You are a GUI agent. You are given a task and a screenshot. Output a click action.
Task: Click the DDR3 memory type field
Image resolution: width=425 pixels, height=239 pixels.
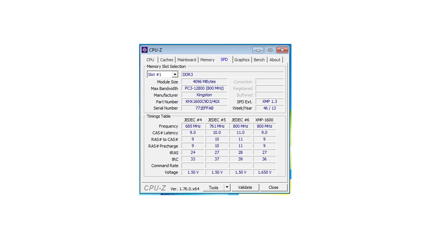pos(232,75)
